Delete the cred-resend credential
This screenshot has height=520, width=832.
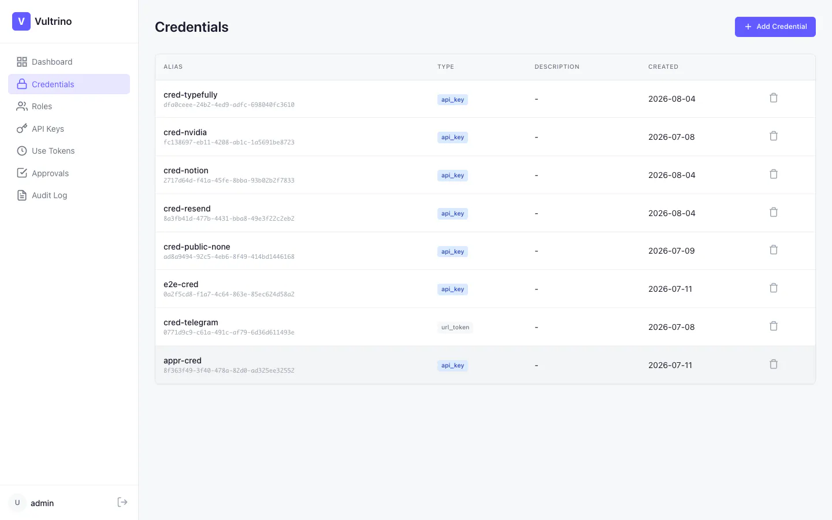click(774, 213)
